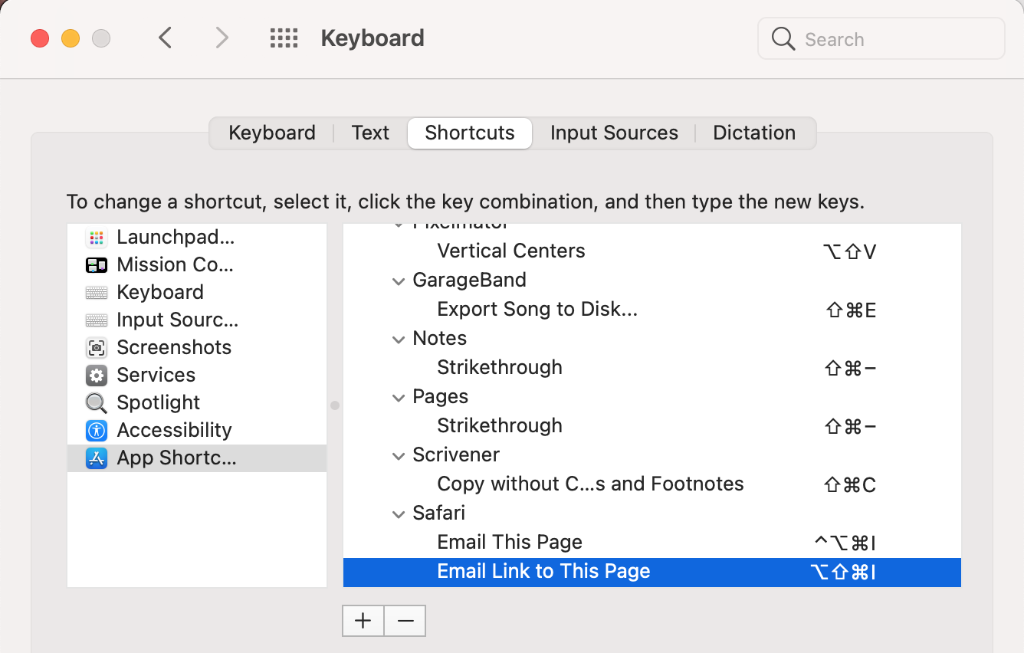The height and width of the screenshot is (653, 1024).
Task: Remove selected shortcut with minus button
Action: (405, 621)
